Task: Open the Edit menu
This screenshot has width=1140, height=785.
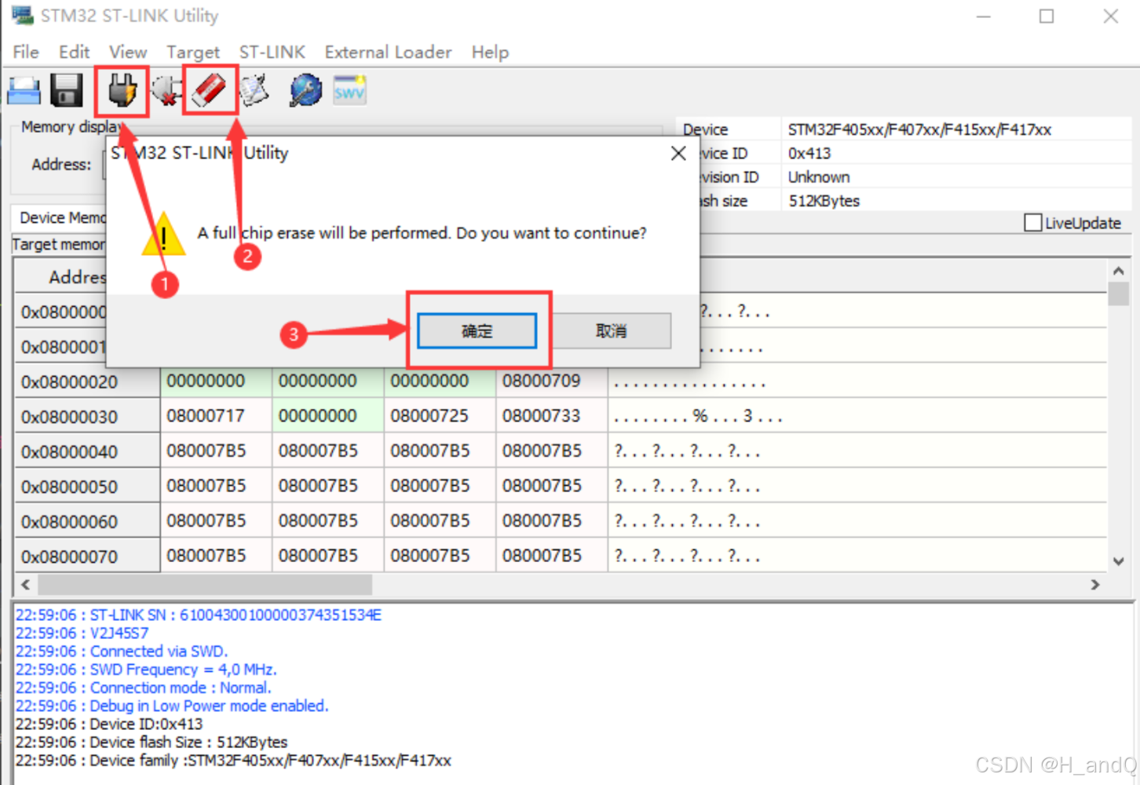Action: (x=74, y=52)
